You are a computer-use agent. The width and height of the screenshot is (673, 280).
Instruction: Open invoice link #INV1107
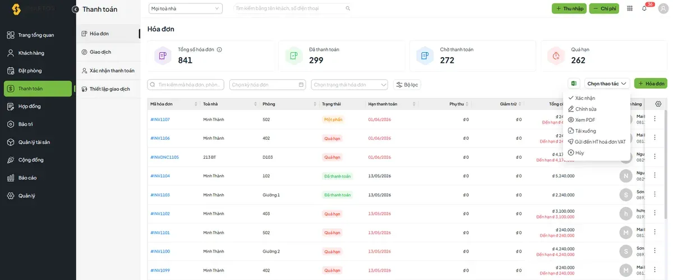click(x=160, y=120)
